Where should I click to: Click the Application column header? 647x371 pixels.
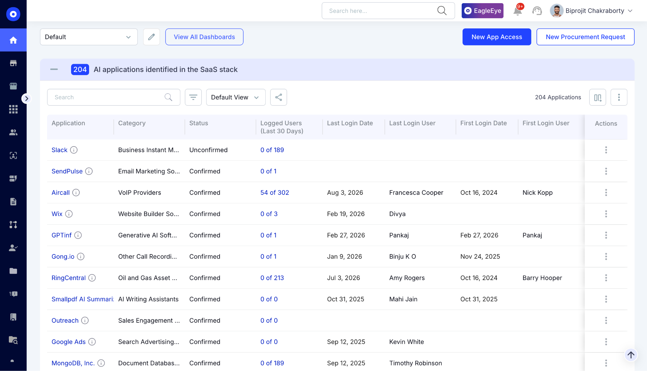pos(68,123)
